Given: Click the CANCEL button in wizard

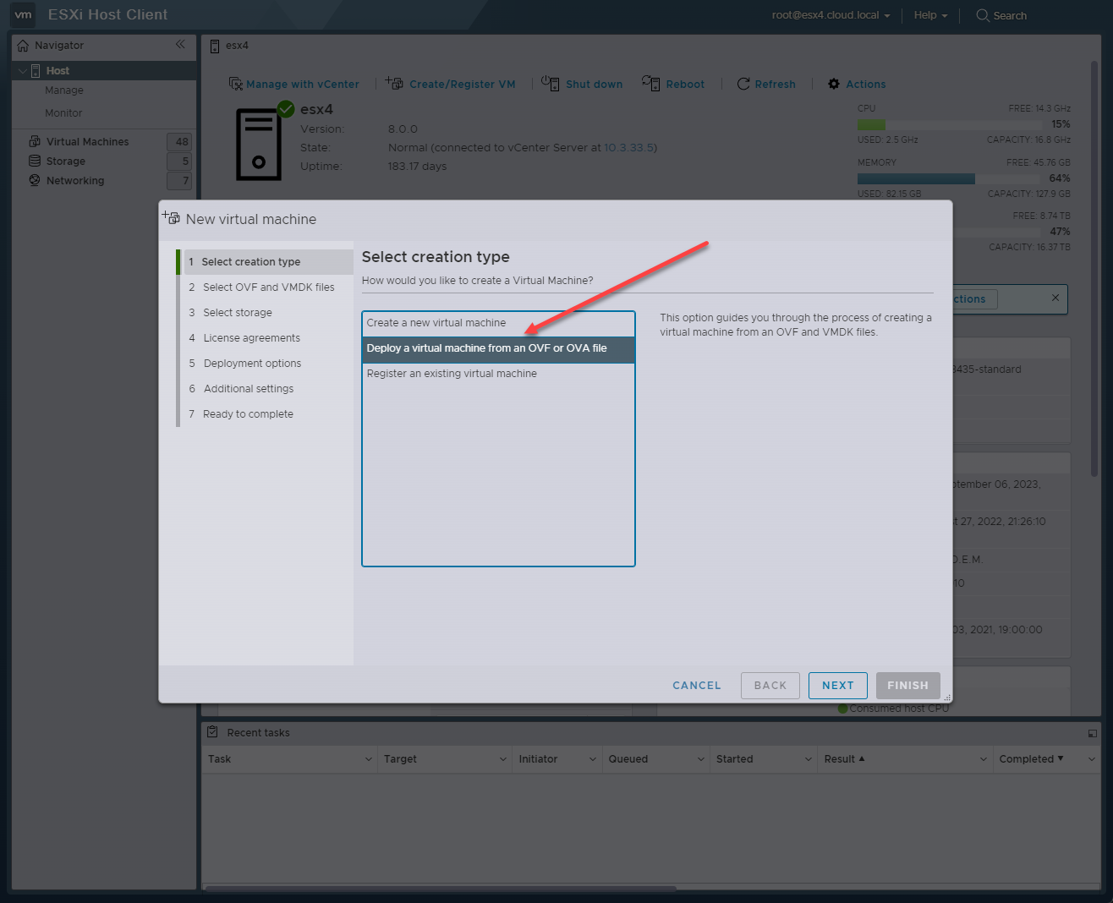Looking at the screenshot, I should 697,686.
